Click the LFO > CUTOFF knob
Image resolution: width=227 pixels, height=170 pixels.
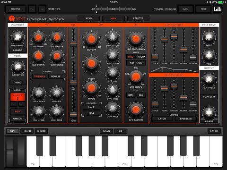coord(113,55)
